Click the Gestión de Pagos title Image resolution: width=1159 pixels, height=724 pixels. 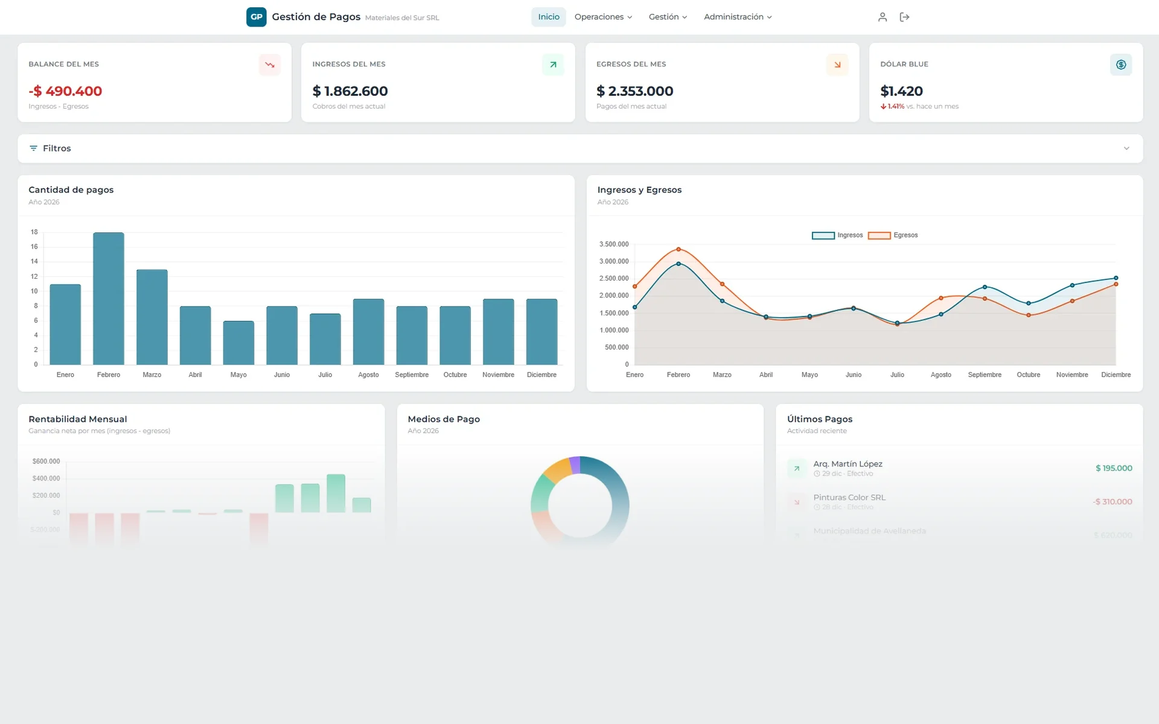pyautogui.click(x=316, y=17)
